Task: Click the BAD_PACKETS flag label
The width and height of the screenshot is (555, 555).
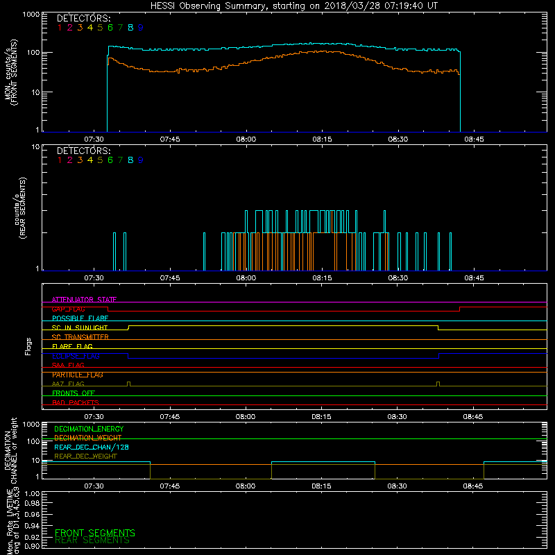Action: pos(76,402)
